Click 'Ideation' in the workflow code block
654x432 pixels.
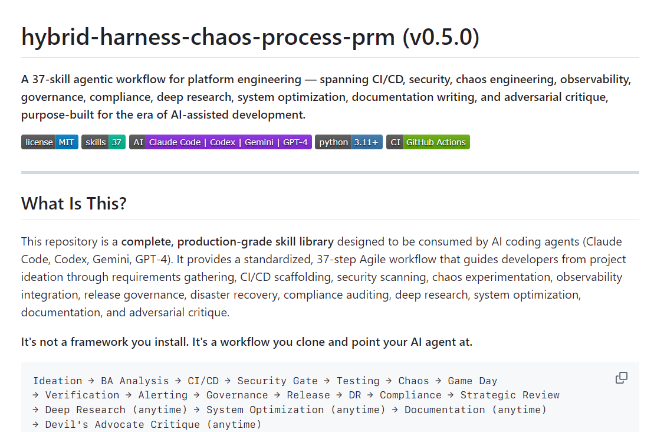(58, 381)
